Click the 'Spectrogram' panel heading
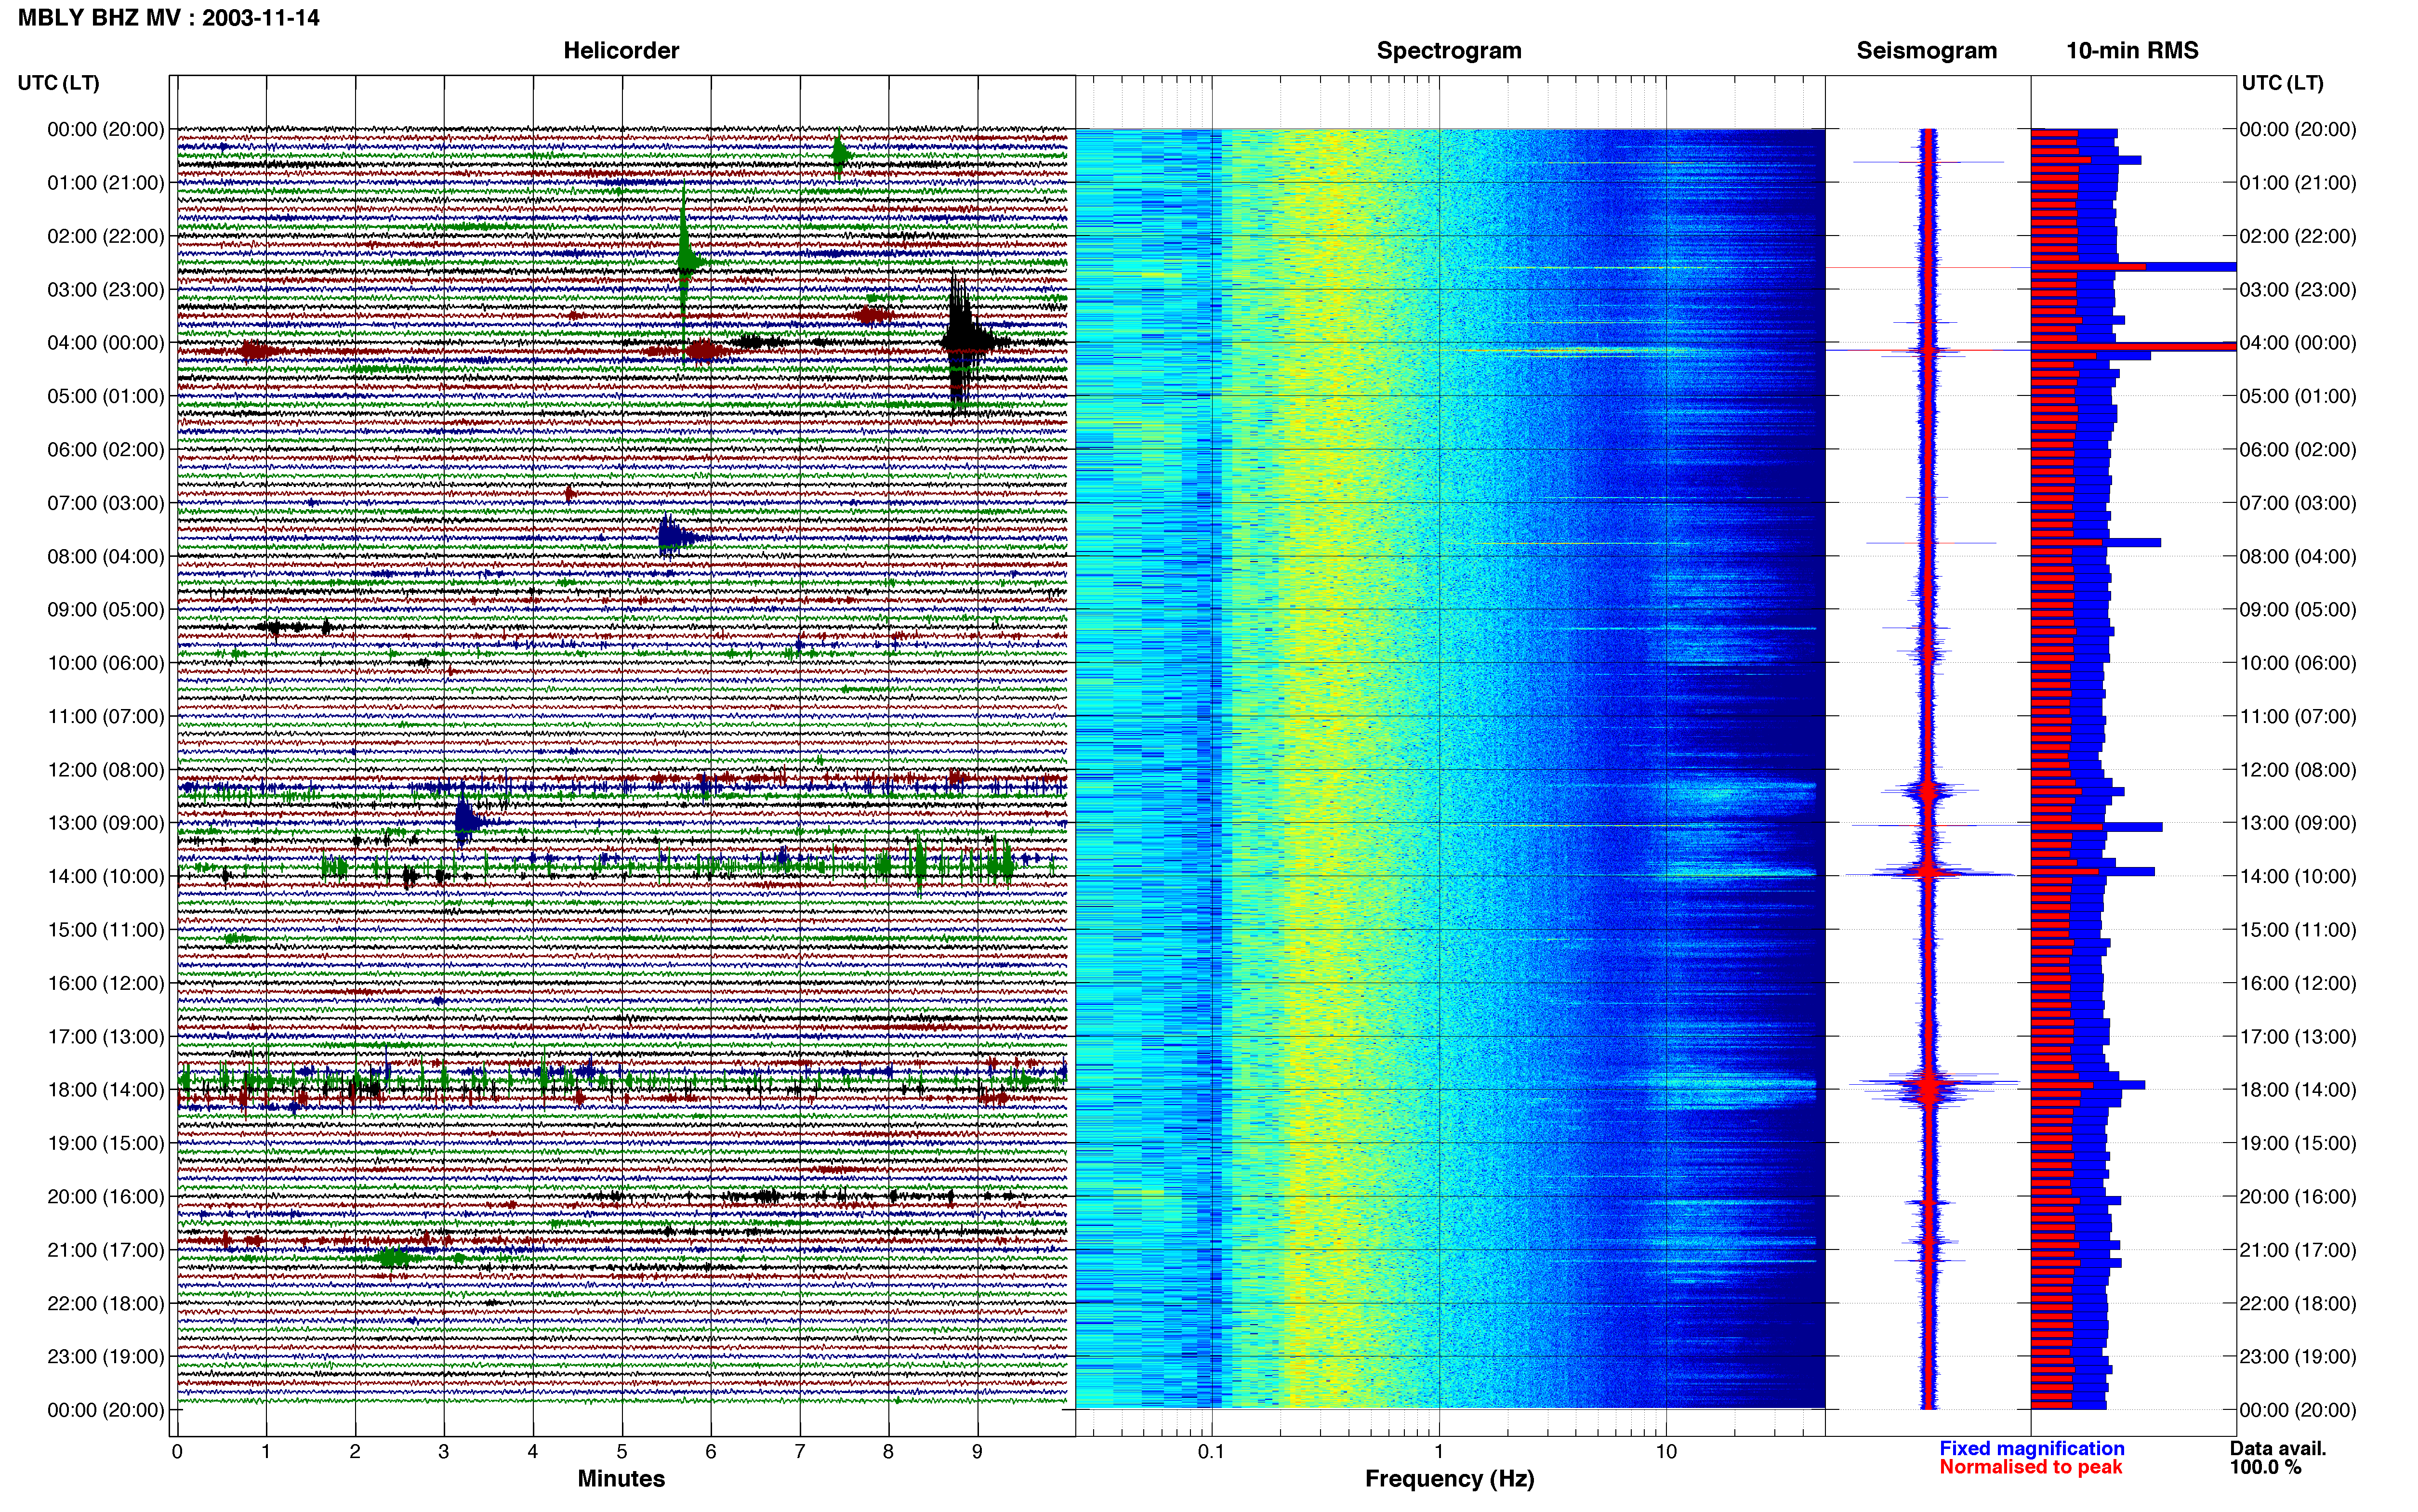The height and width of the screenshot is (1512, 2418). point(1449,50)
